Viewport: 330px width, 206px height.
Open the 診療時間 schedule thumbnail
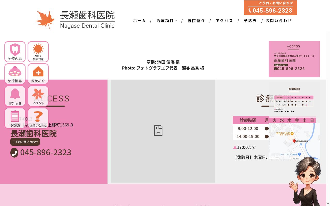point(294,100)
